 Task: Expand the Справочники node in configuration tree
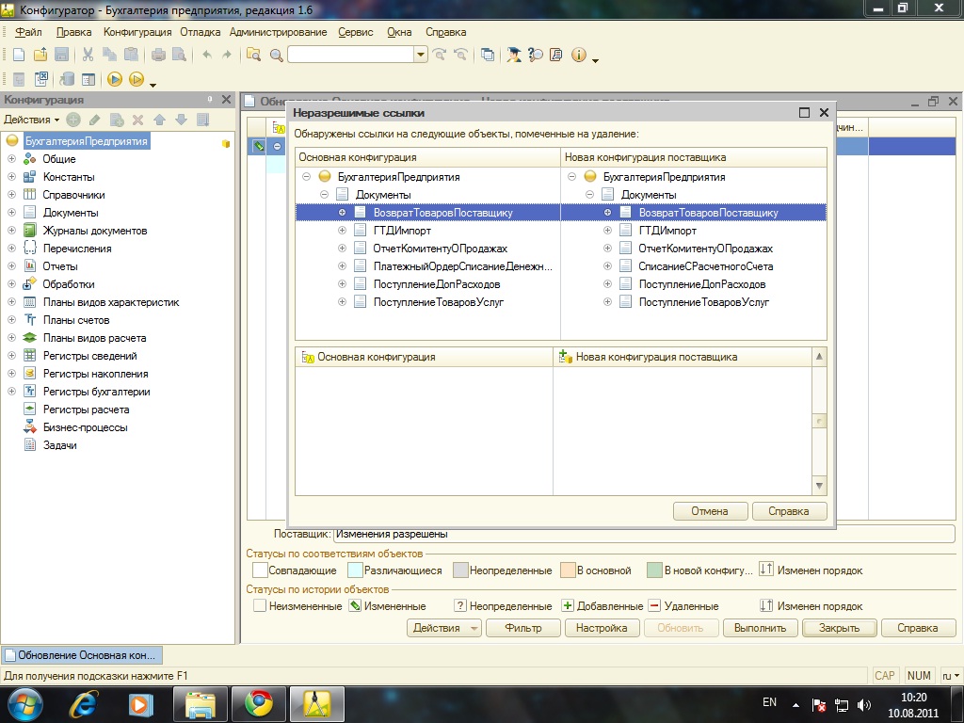[x=12, y=195]
